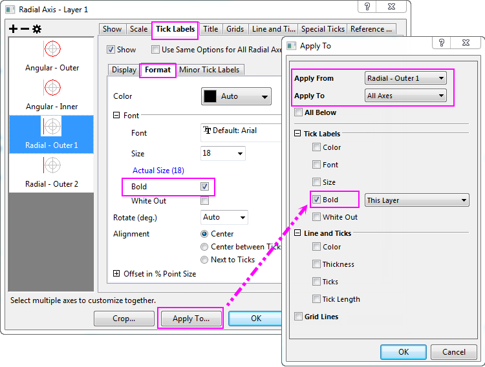This screenshot has height=367, width=485.
Task: Enable the White Out checkbox in Font section
Action: pyautogui.click(x=204, y=201)
